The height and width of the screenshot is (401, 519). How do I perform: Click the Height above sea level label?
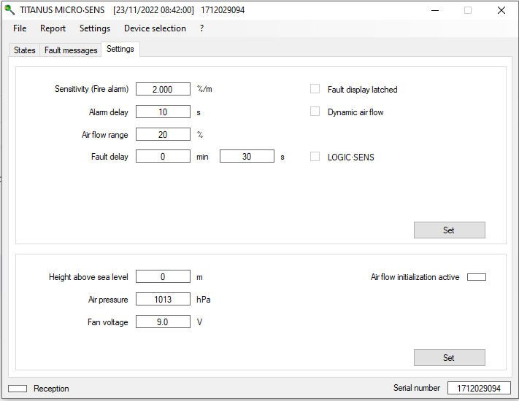click(88, 277)
